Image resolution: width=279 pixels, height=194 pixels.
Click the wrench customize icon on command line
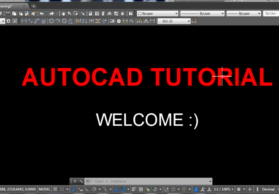click(81, 181)
